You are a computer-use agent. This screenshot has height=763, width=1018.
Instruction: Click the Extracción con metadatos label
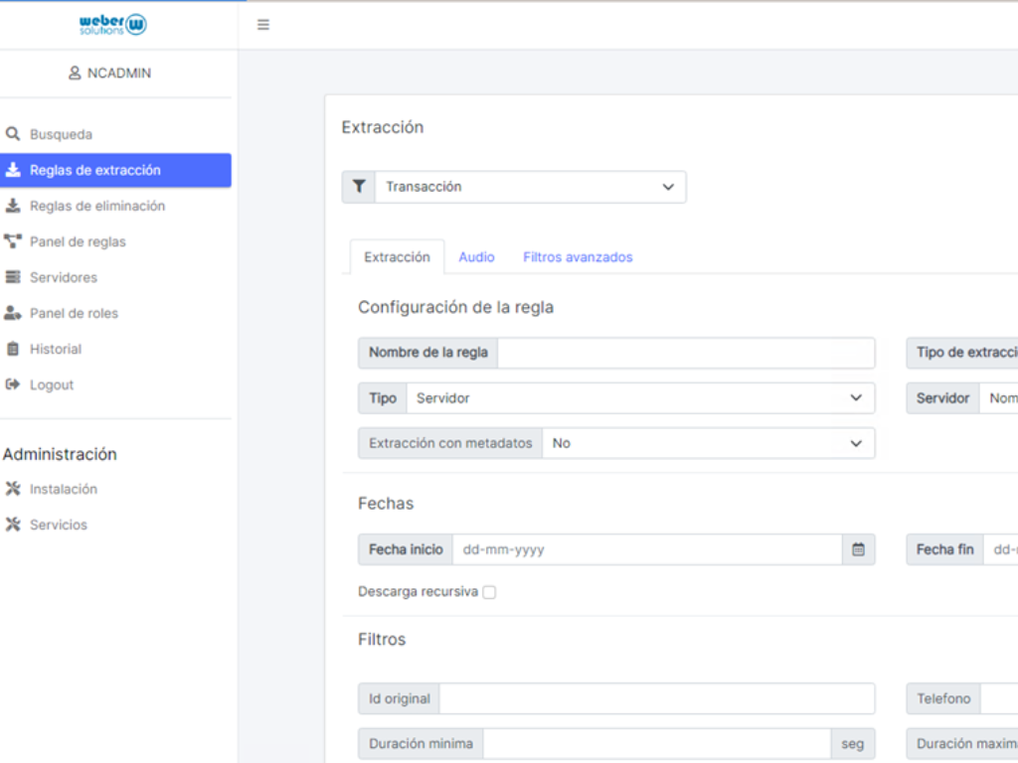coord(450,443)
